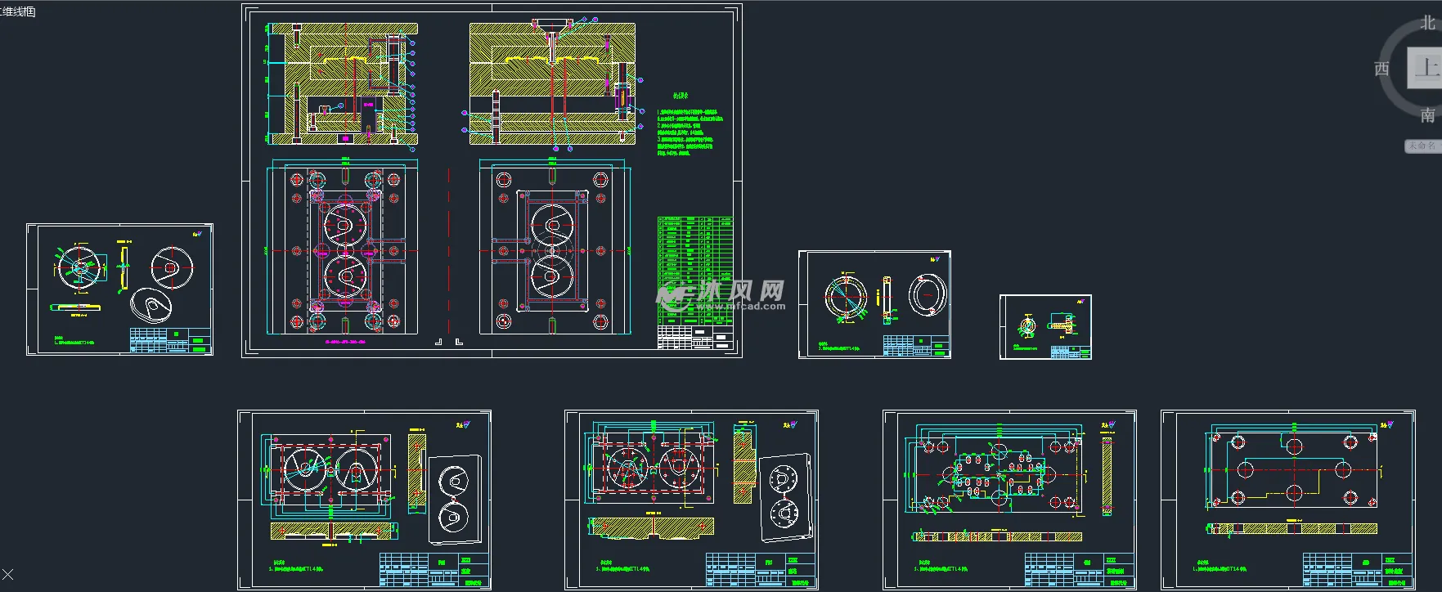The image size is (1442, 592).
Task: Click the green parts list table in assembly
Action: (695, 271)
